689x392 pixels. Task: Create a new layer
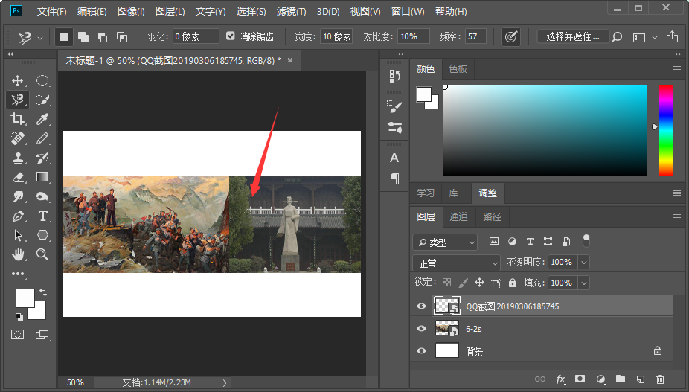[640, 379]
